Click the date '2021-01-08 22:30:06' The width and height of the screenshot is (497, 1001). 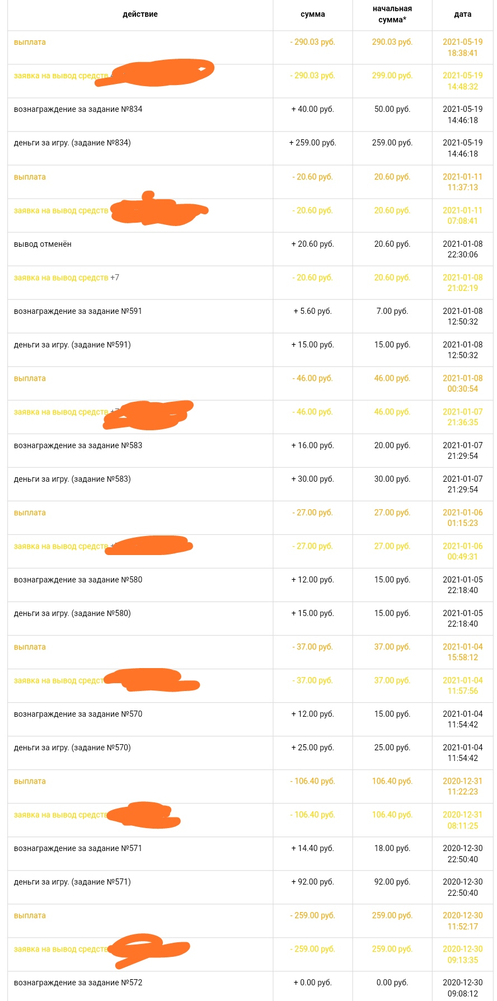click(463, 249)
